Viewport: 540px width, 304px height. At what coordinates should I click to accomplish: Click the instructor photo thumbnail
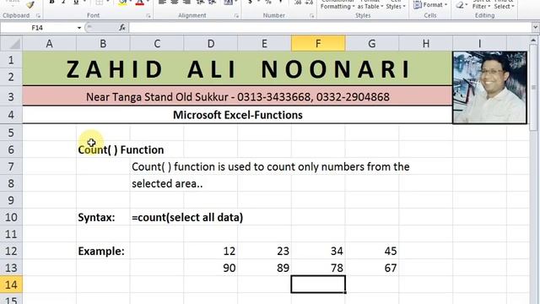pos(489,88)
